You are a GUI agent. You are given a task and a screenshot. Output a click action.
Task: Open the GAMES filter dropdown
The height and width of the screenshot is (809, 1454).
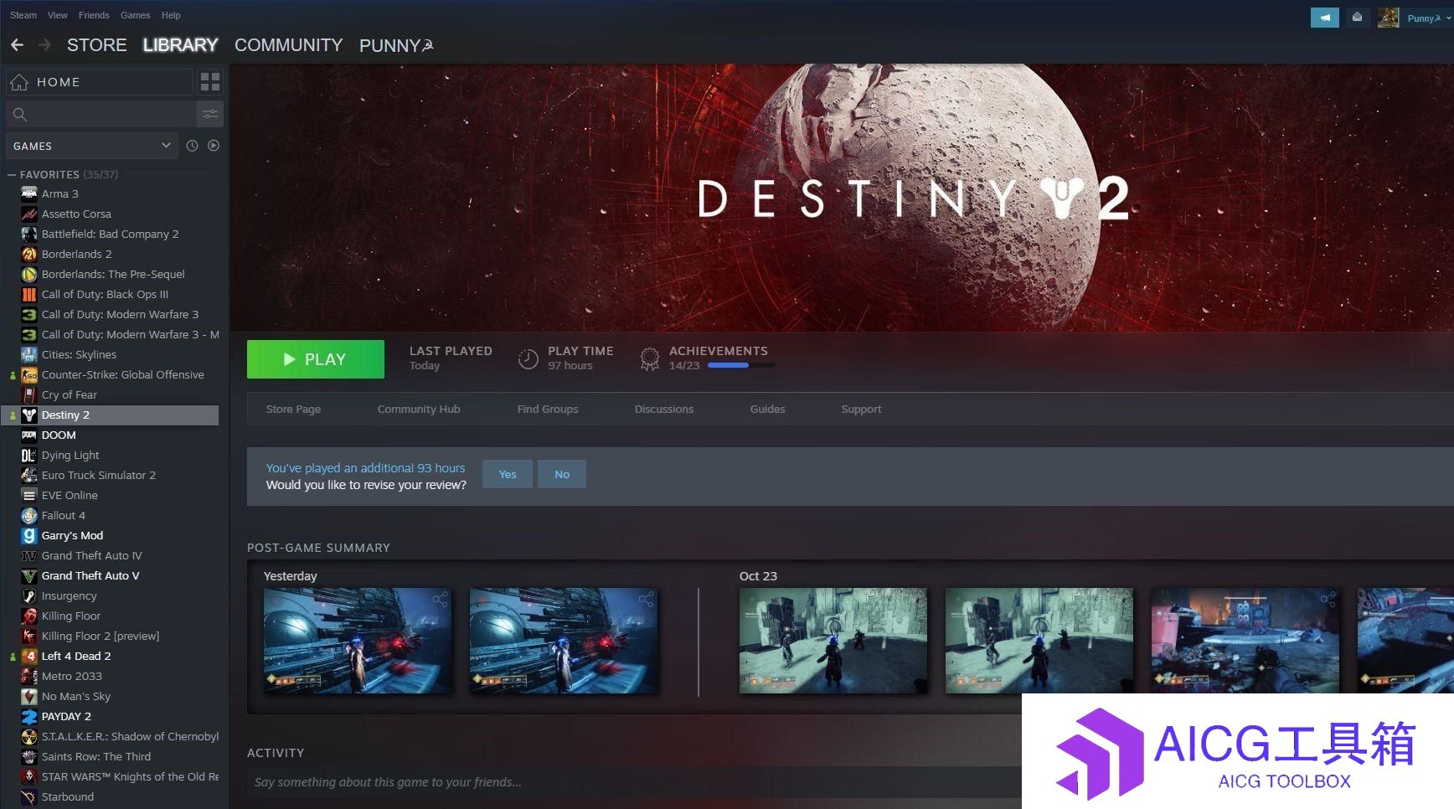pyautogui.click(x=92, y=146)
